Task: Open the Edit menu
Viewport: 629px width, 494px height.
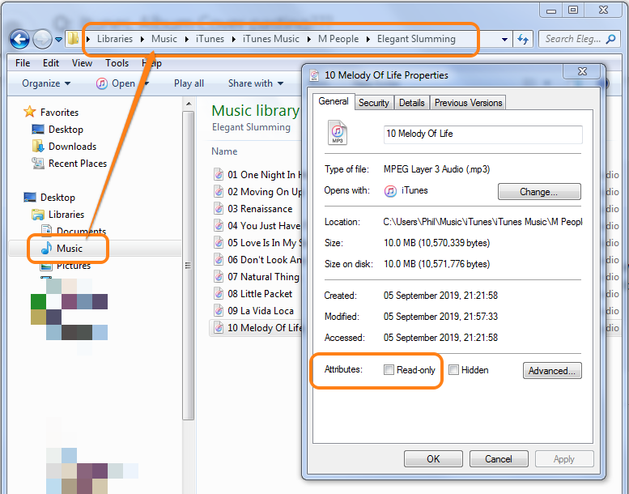Action: (51, 63)
